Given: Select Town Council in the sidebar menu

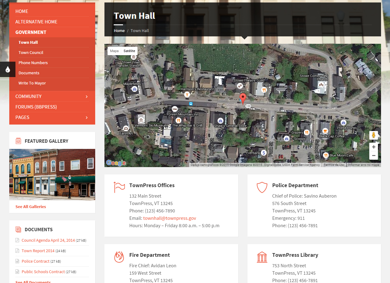Looking at the screenshot, I should (31, 52).
